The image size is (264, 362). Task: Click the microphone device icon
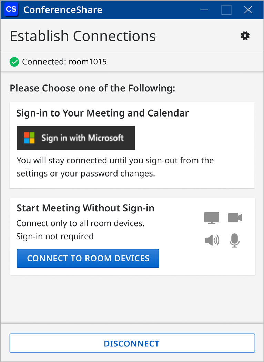(234, 240)
